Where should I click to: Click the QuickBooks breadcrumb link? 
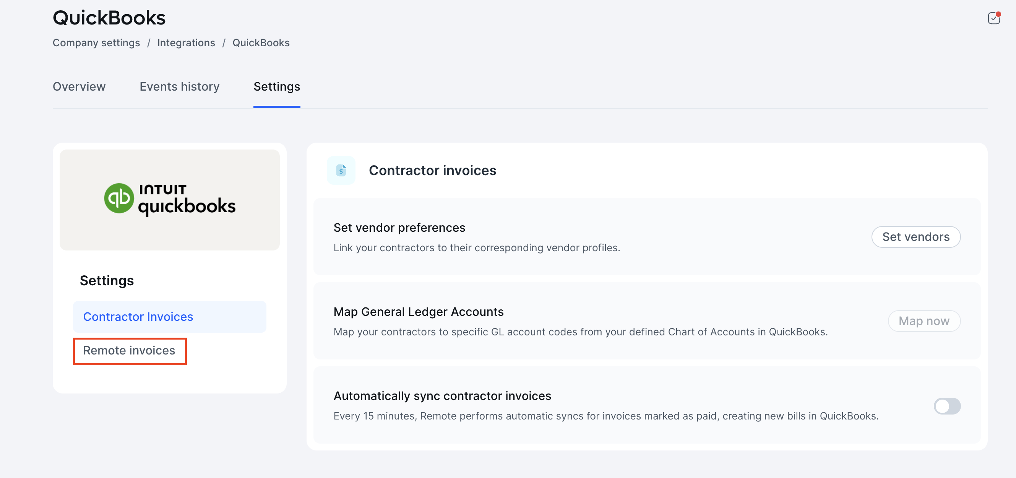point(261,42)
